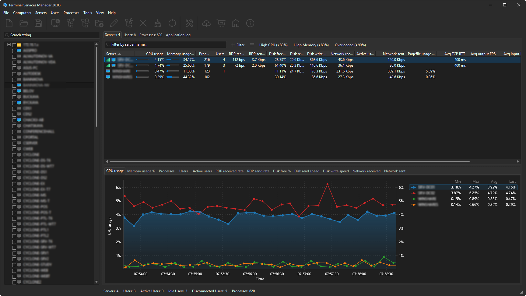The image size is (526, 296).
Task: Expand the root node in the computer tree
Action: point(9,44)
